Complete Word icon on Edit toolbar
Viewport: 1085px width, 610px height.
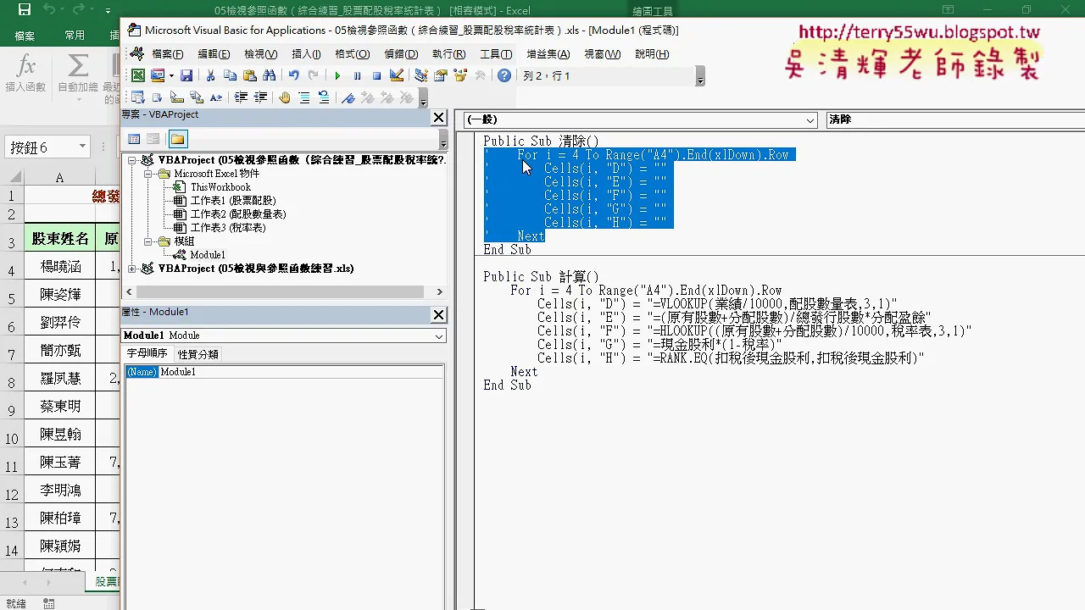tap(216, 97)
